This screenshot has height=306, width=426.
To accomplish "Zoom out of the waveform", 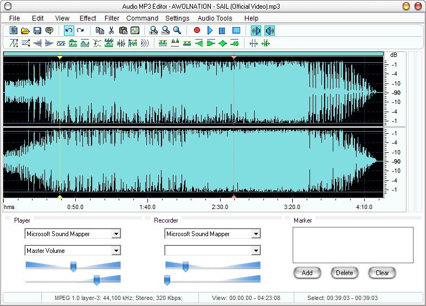I will tap(165, 30).
